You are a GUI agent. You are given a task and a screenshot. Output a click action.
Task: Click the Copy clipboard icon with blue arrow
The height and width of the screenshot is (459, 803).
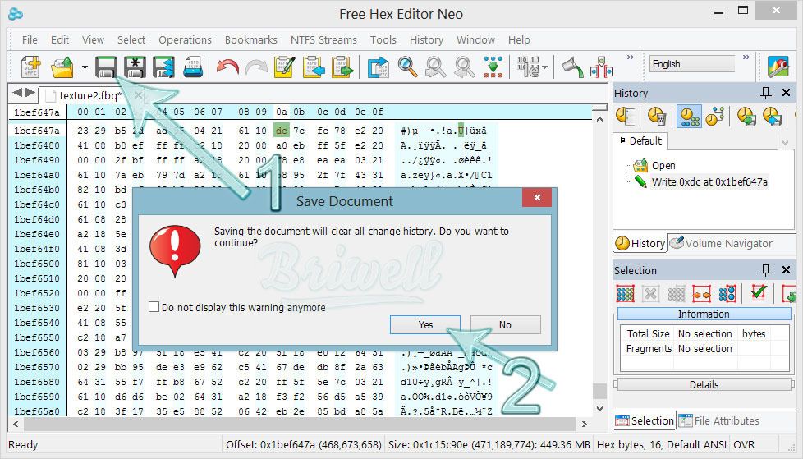(314, 67)
